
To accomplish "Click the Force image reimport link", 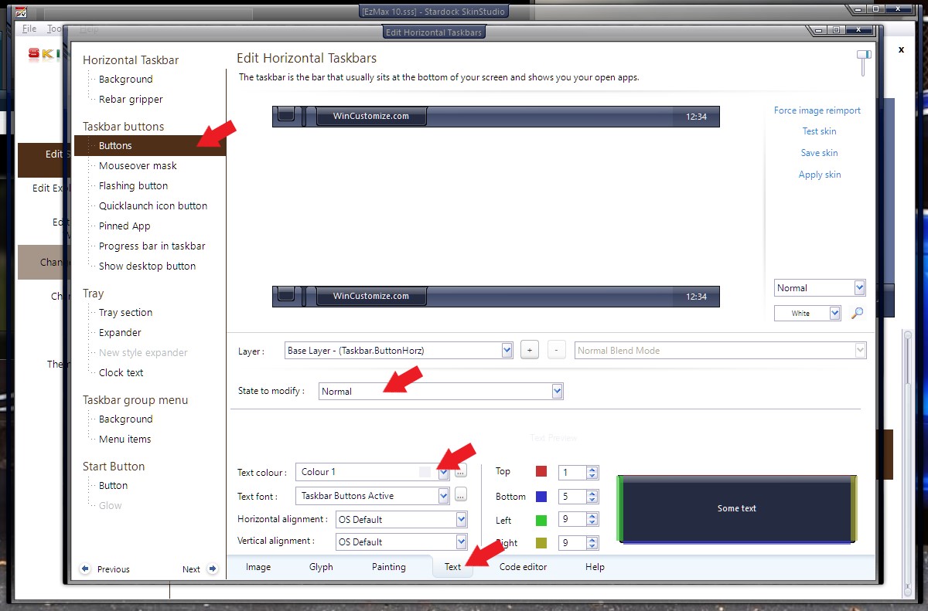I will pyautogui.click(x=817, y=110).
